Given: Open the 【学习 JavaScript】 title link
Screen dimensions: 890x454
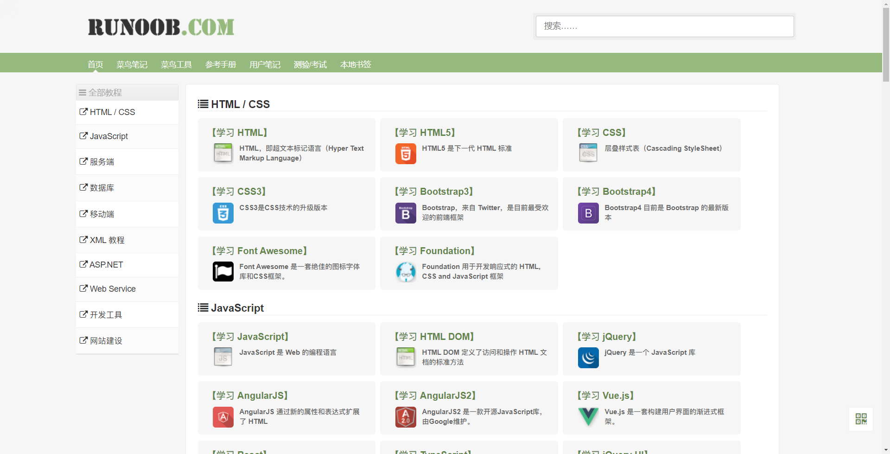Looking at the screenshot, I should (x=251, y=337).
